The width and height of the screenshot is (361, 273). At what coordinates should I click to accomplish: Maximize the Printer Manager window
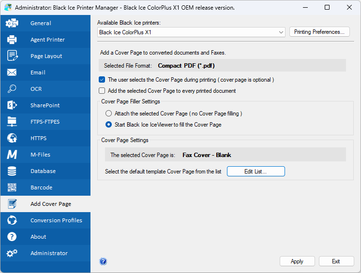tap(327, 7)
